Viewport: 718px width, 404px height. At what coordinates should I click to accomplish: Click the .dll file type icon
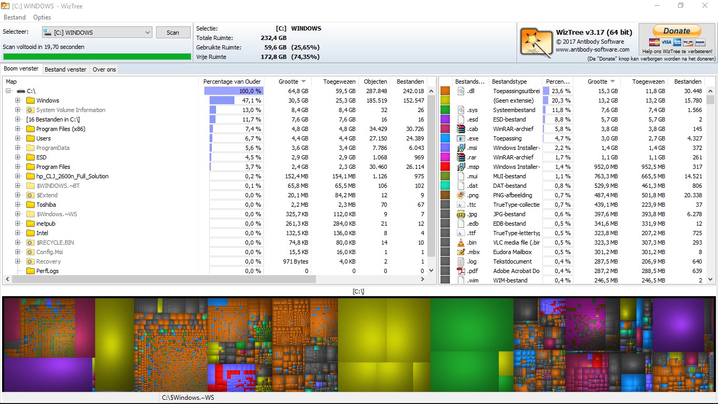click(x=461, y=91)
